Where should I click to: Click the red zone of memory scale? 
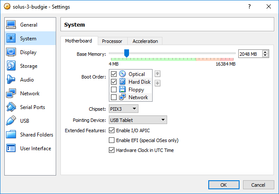[x=227, y=59]
